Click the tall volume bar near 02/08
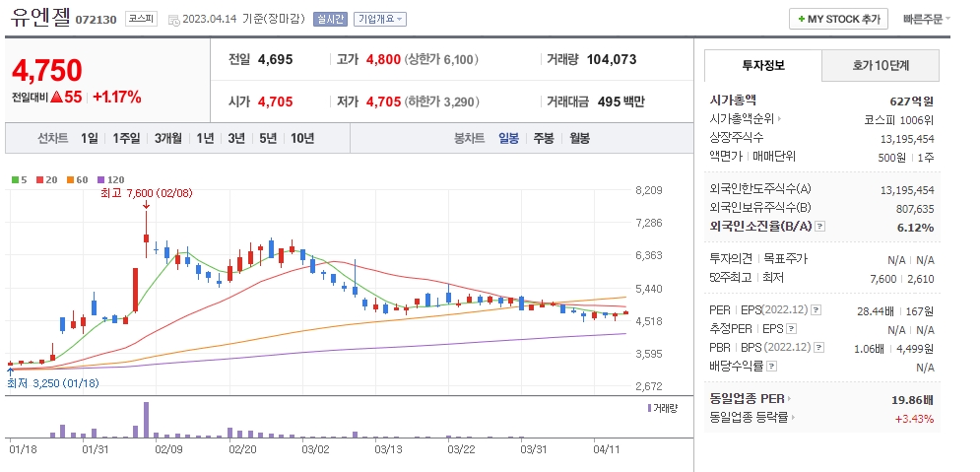 tap(146, 420)
